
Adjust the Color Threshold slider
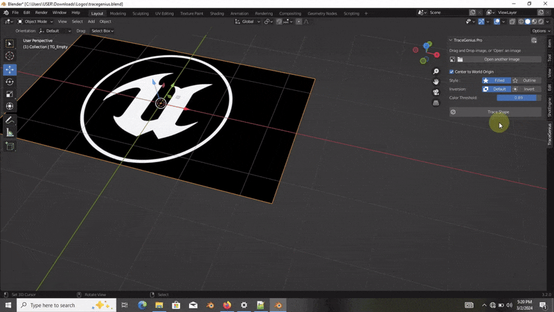(x=519, y=98)
